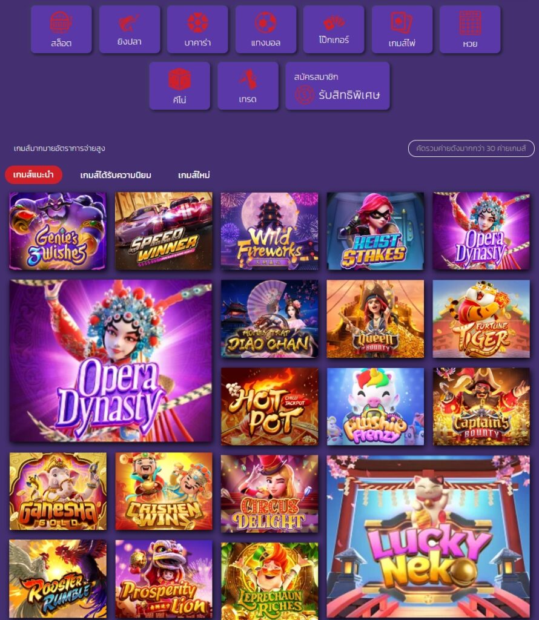Open the ยิงปลา fish shooting category

130,29
